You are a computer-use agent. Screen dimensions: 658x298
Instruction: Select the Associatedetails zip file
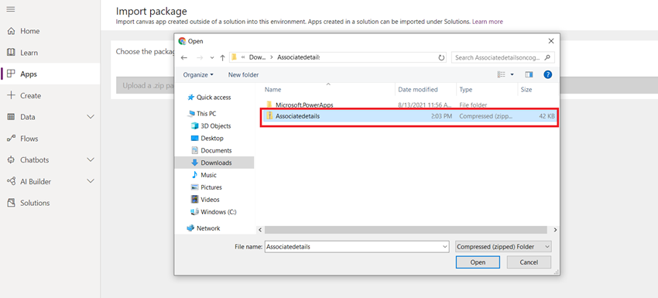[x=410, y=116]
